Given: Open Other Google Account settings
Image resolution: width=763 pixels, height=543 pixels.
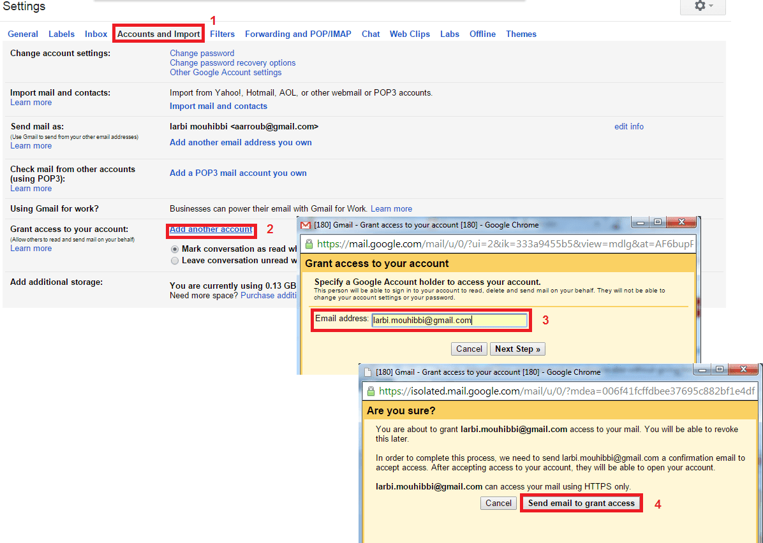Looking at the screenshot, I should 225,73.
